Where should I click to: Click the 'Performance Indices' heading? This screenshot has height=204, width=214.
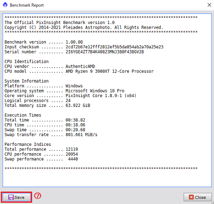point(28,144)
